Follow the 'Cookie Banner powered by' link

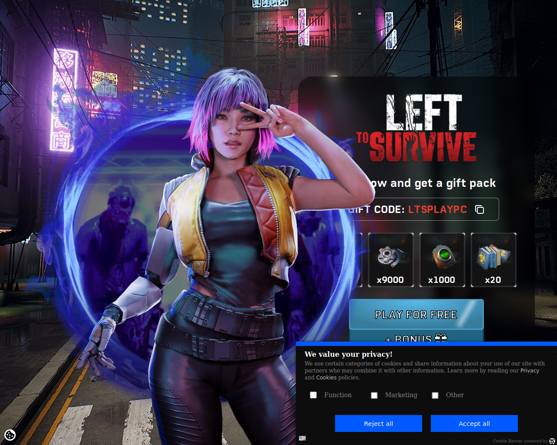[x=520, y=441]
